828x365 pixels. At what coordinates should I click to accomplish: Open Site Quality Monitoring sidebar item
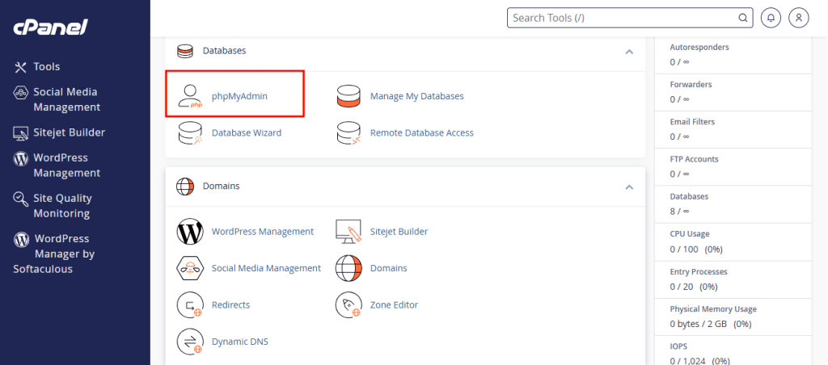[62, 206]
